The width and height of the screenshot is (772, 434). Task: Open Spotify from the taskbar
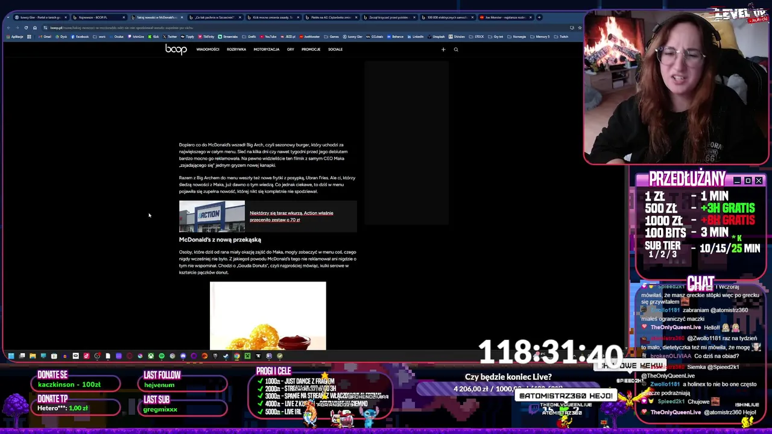(x=162, y=356)
